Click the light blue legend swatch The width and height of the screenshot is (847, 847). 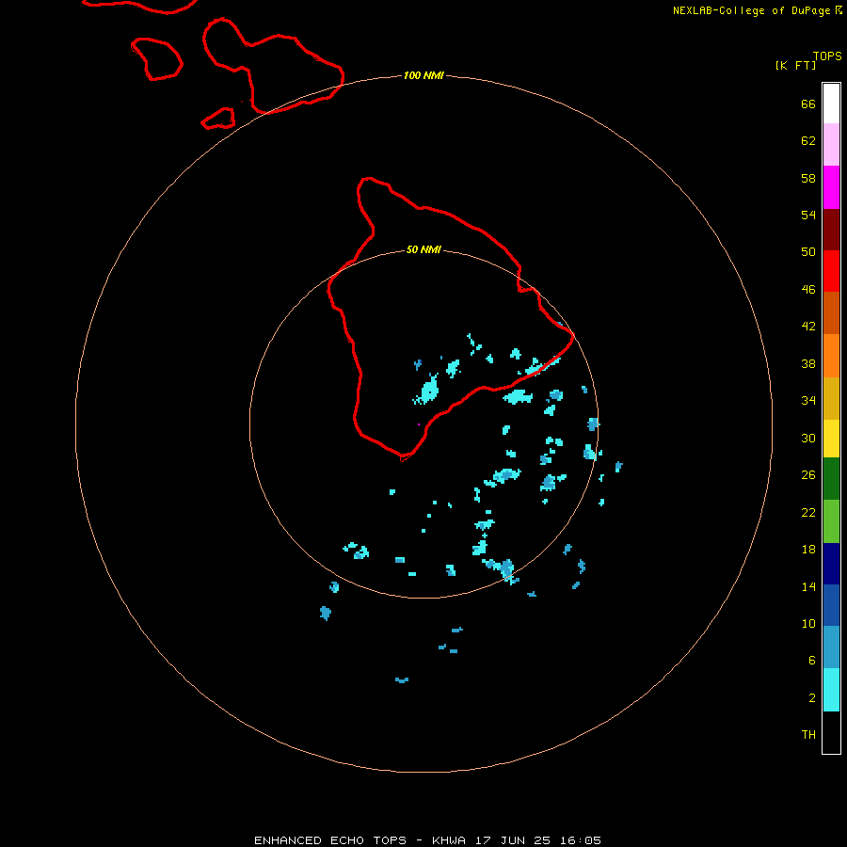click(x=831, y=647)
